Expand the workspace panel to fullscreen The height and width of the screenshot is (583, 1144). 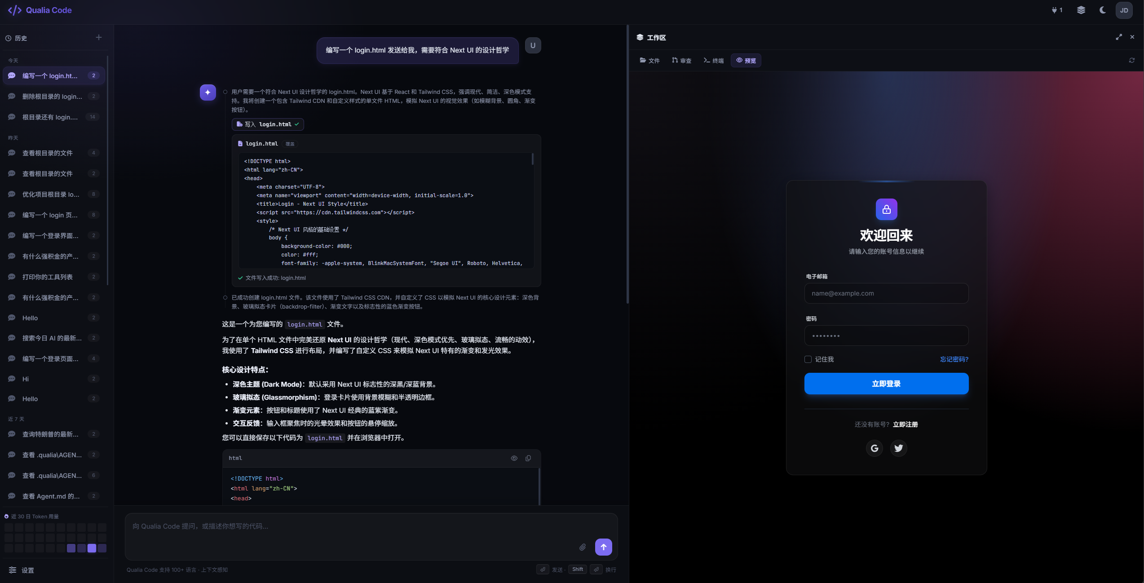(x=1119, y=37)
